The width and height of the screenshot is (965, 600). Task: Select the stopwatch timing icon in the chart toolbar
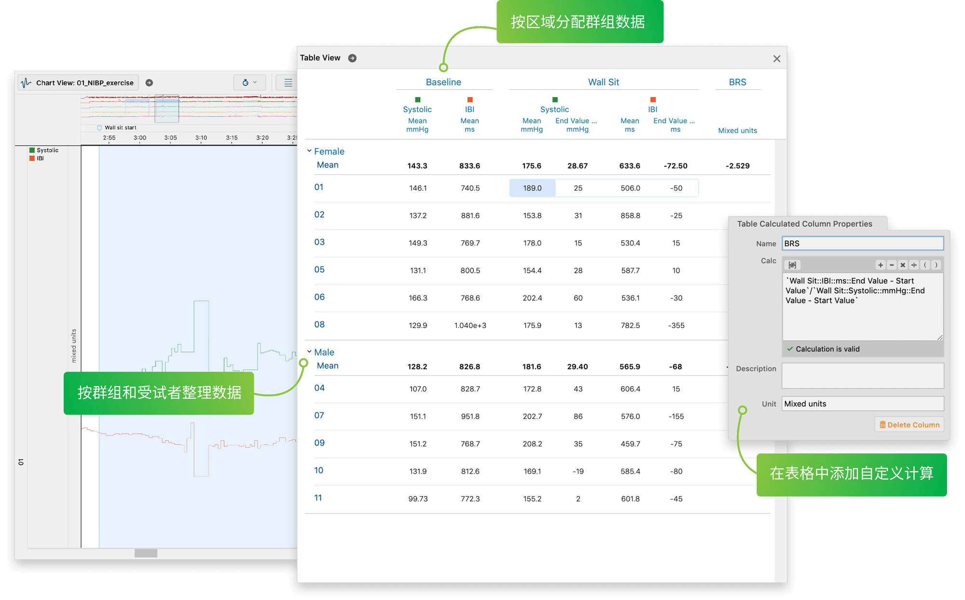click(246, 83)
